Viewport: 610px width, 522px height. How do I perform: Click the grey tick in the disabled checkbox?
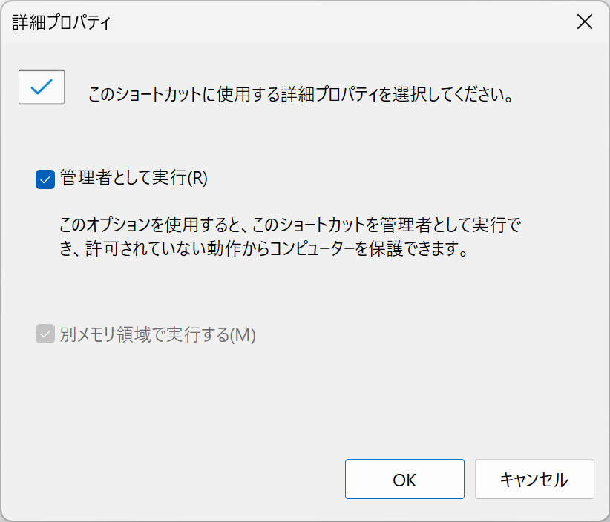45,334
